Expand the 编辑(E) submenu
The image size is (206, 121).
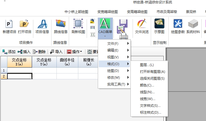point(114,50)
